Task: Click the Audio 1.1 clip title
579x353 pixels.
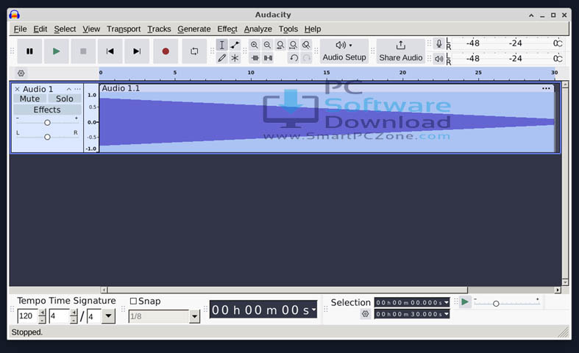Action: [x=121, y=88]
